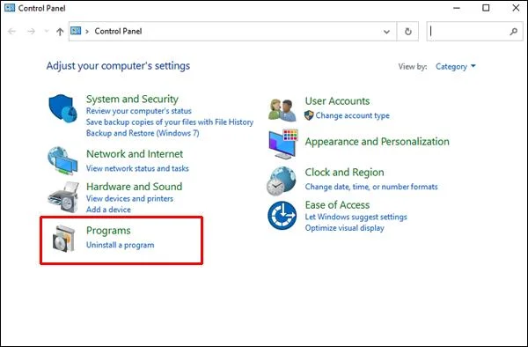528x347 pixels.
Task: Click the Add a device link
Action: 108,210
